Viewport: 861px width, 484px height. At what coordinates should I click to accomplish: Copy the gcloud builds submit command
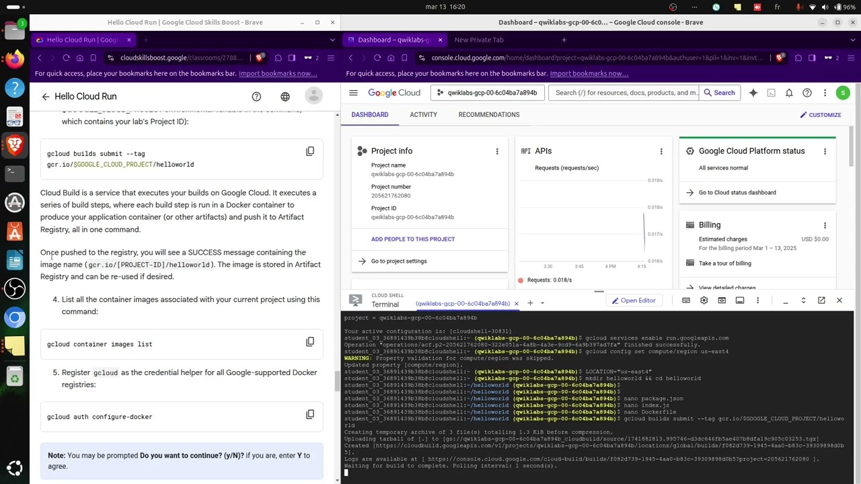click(x=310, y=151)
